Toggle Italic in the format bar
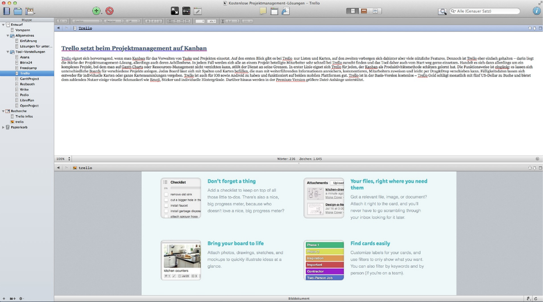Image resolution: width=543 pixels, height=302 pixels. point(154,21)
